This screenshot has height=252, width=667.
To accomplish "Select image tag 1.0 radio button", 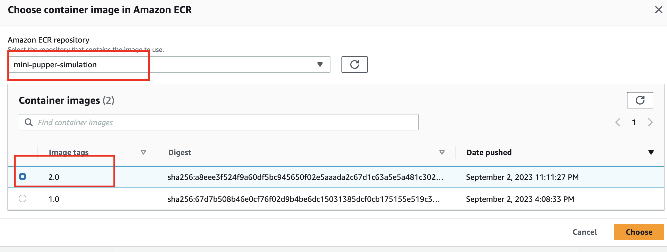I will click(x=23, y=198).
